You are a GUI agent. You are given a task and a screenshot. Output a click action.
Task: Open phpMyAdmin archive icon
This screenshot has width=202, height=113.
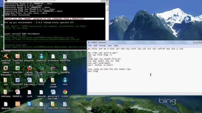pyautogui.click(x=53, y=68)
